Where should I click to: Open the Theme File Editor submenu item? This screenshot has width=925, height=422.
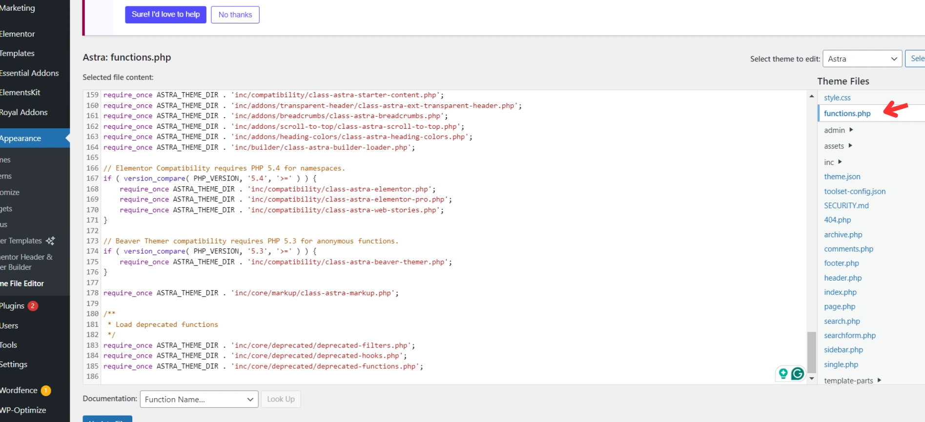pos(22,283)
